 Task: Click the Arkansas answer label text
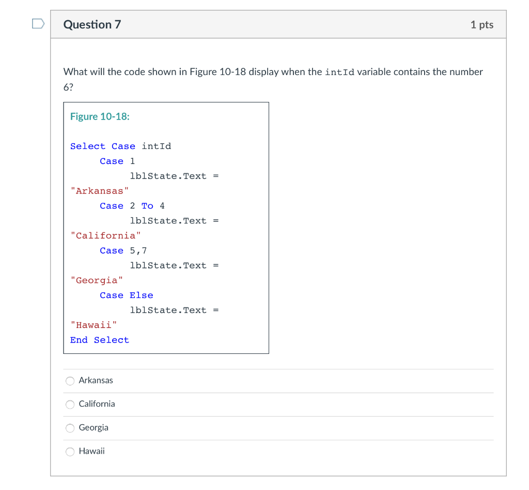pyautogui.click(x=96, y=380)
